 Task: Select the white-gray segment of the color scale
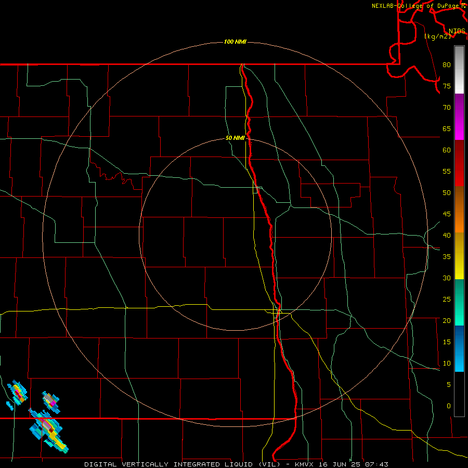459,70
